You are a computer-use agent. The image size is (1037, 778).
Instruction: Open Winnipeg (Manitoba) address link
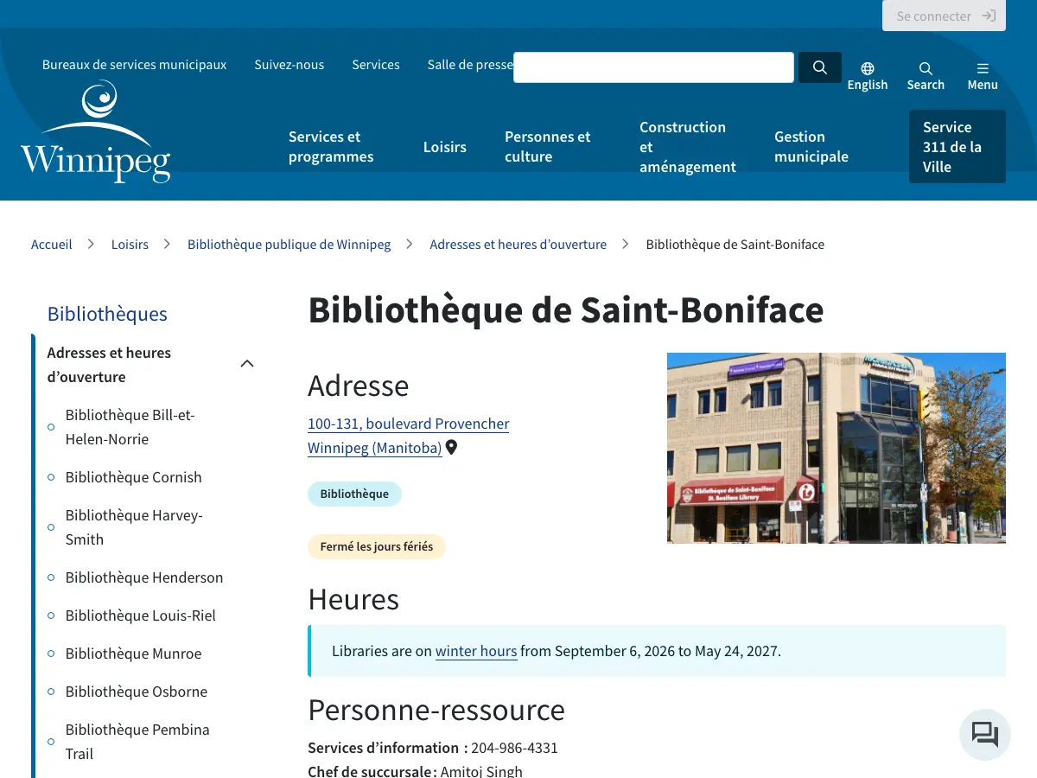(375, 448)
